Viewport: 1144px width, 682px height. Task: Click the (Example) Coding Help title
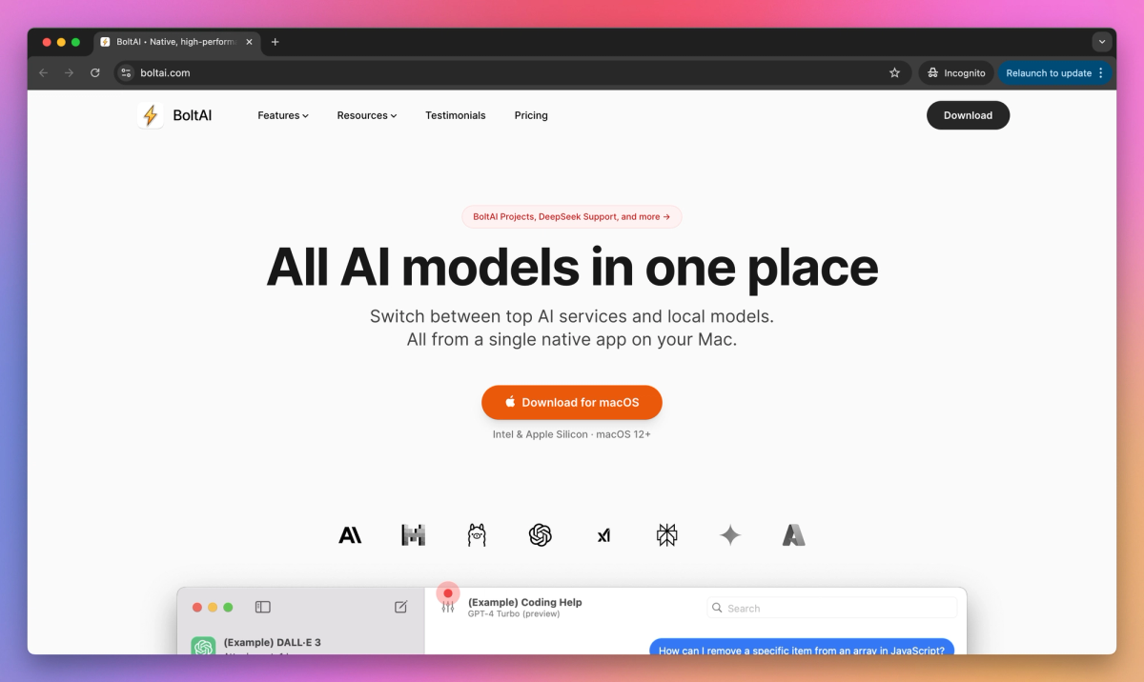tap(524, 602)
